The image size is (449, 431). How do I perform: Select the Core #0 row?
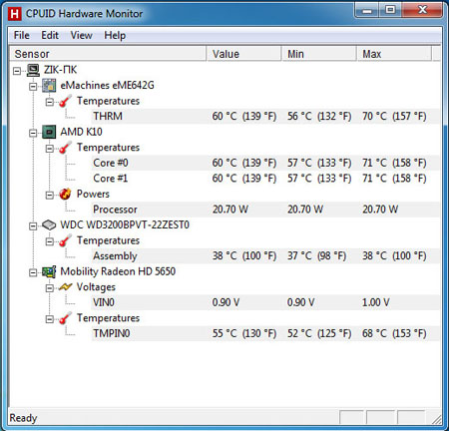point(266,163)
